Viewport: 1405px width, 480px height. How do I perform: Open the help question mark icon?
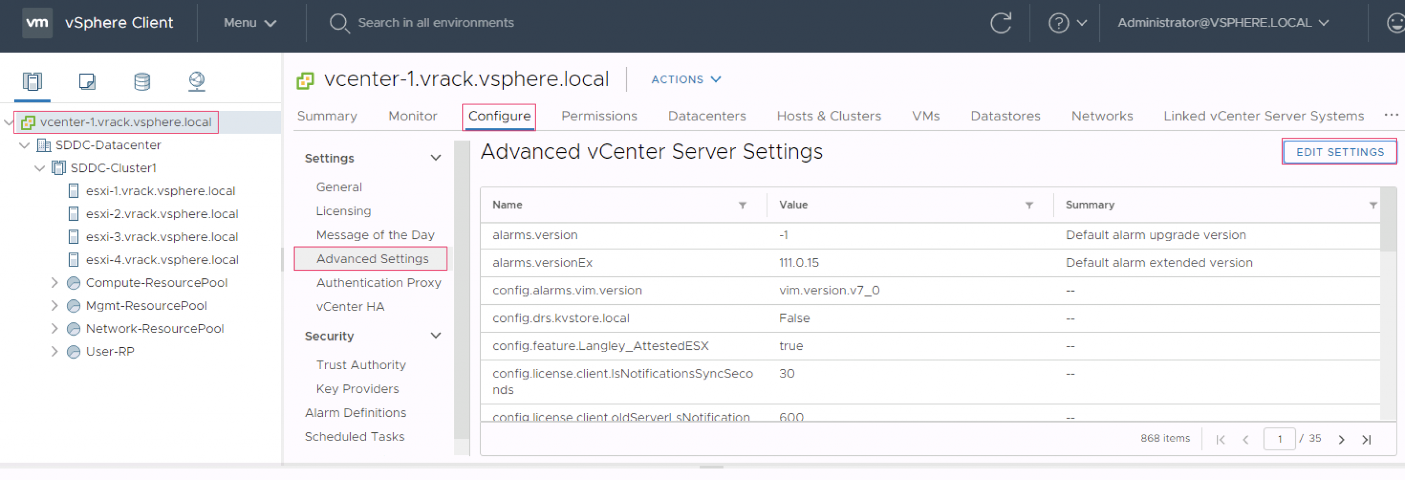(1058, 23)
